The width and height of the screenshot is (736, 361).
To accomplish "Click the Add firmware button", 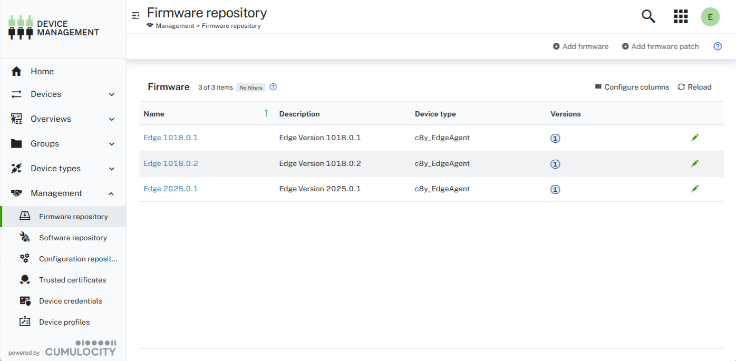I will point(580,46).
